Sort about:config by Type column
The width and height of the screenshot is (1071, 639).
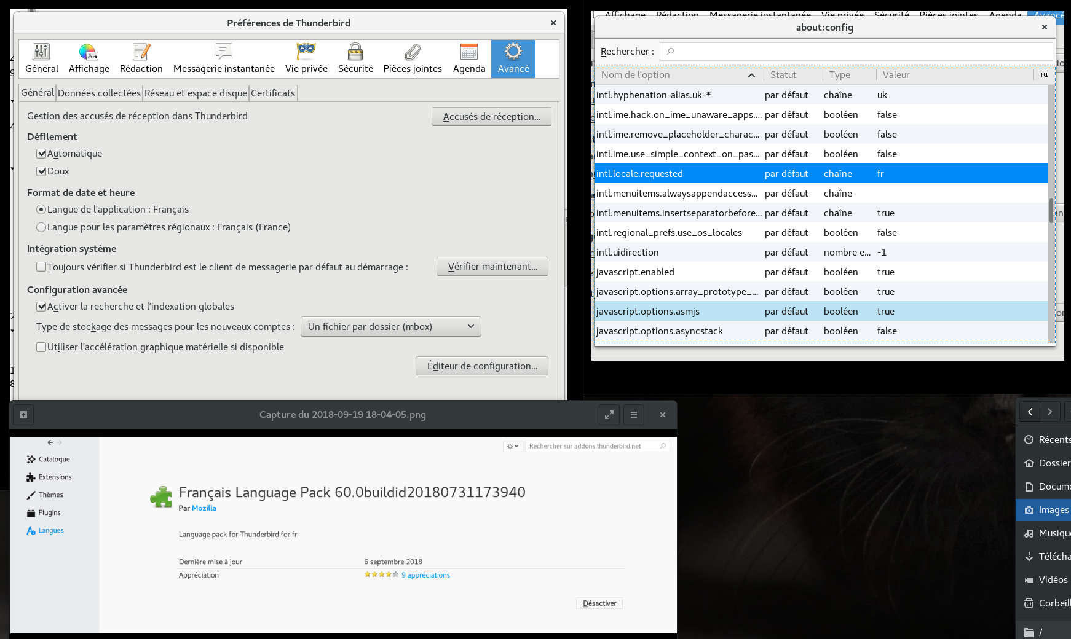(849, 75)
